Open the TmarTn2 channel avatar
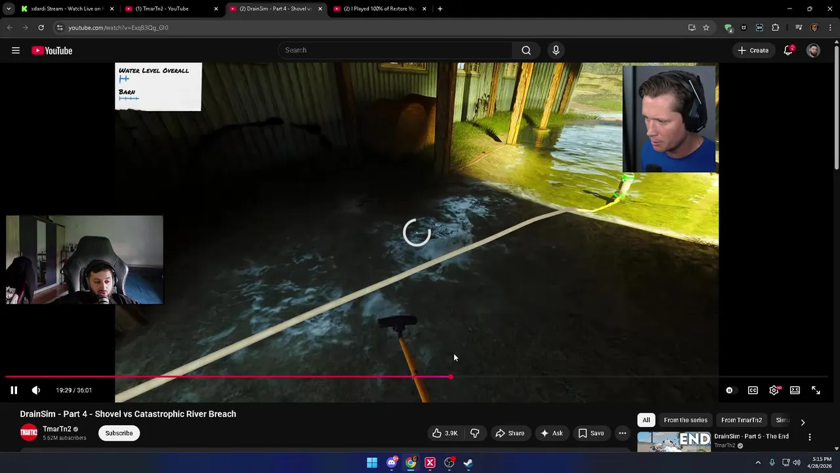The width and height of the screenshot is (840, 473). 29,433
